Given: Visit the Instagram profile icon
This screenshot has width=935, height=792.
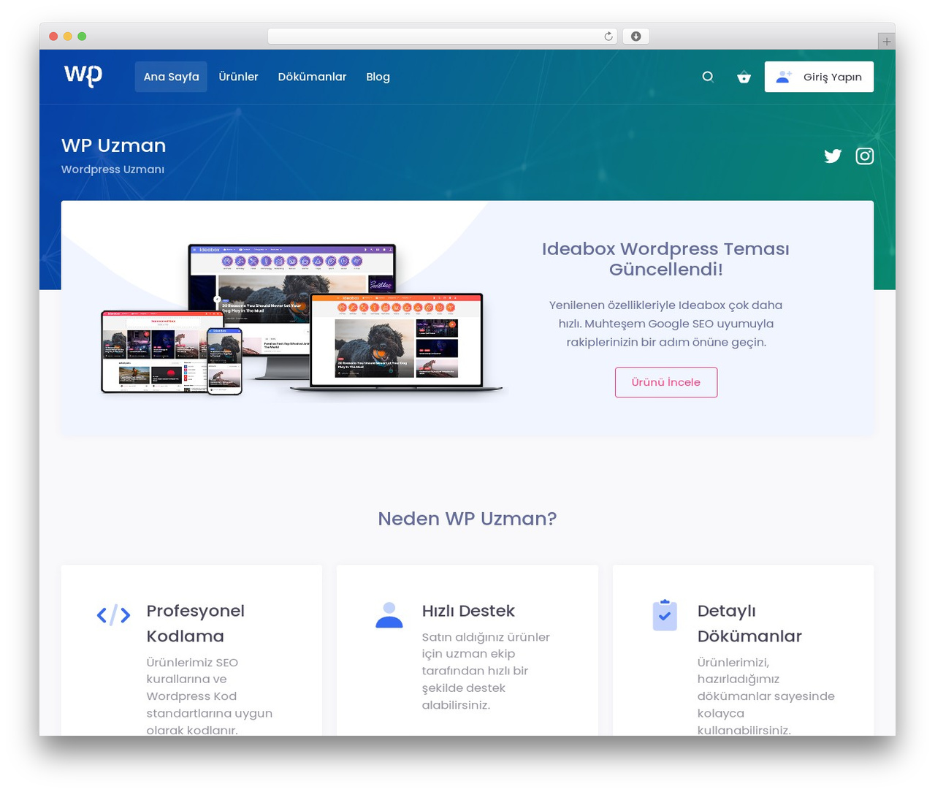Looking at the screenshot, I should pos(865,156).
